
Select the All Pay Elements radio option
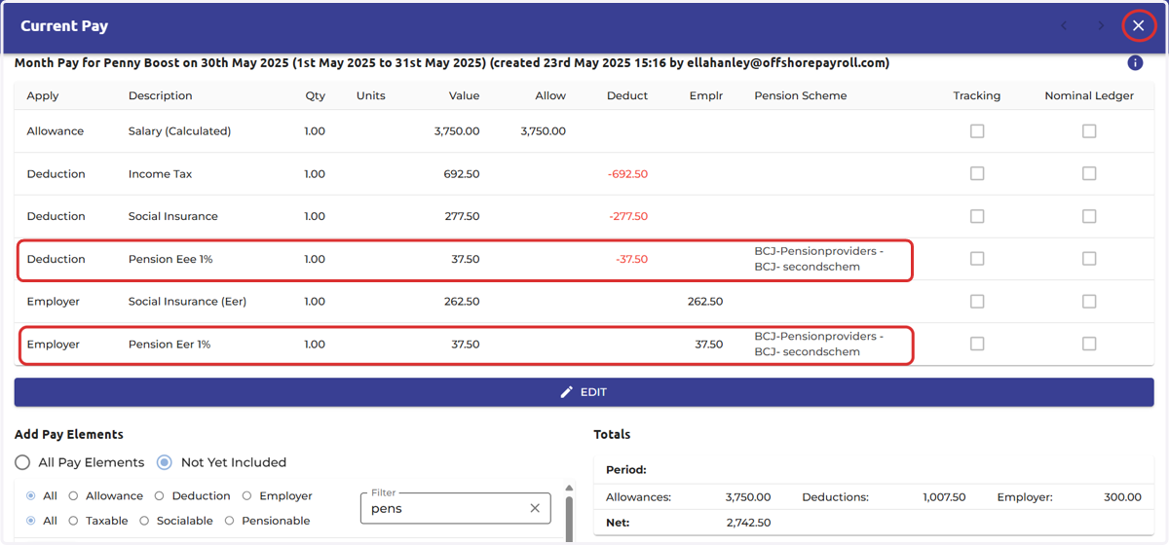(x=24, y=462)
